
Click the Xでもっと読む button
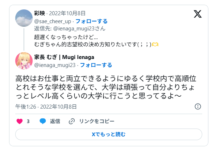coord(109,134)
